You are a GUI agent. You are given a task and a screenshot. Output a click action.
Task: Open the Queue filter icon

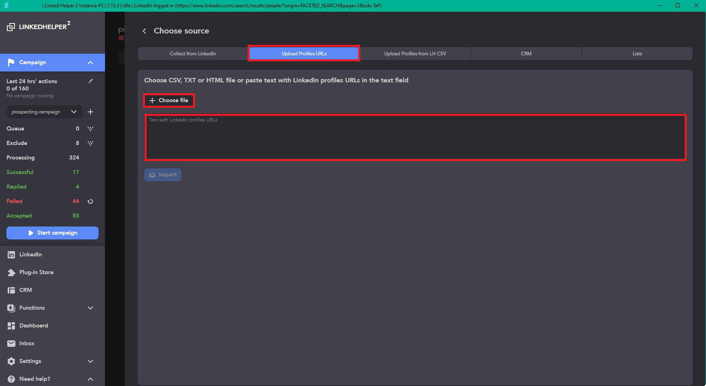click(x=90, y=129)
